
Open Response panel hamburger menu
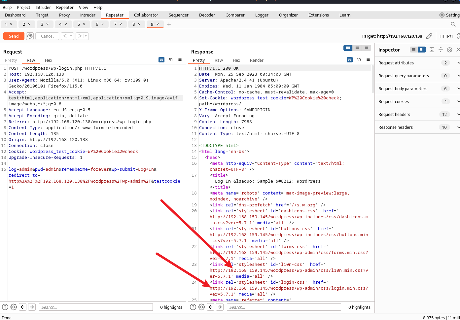[368, 59]
